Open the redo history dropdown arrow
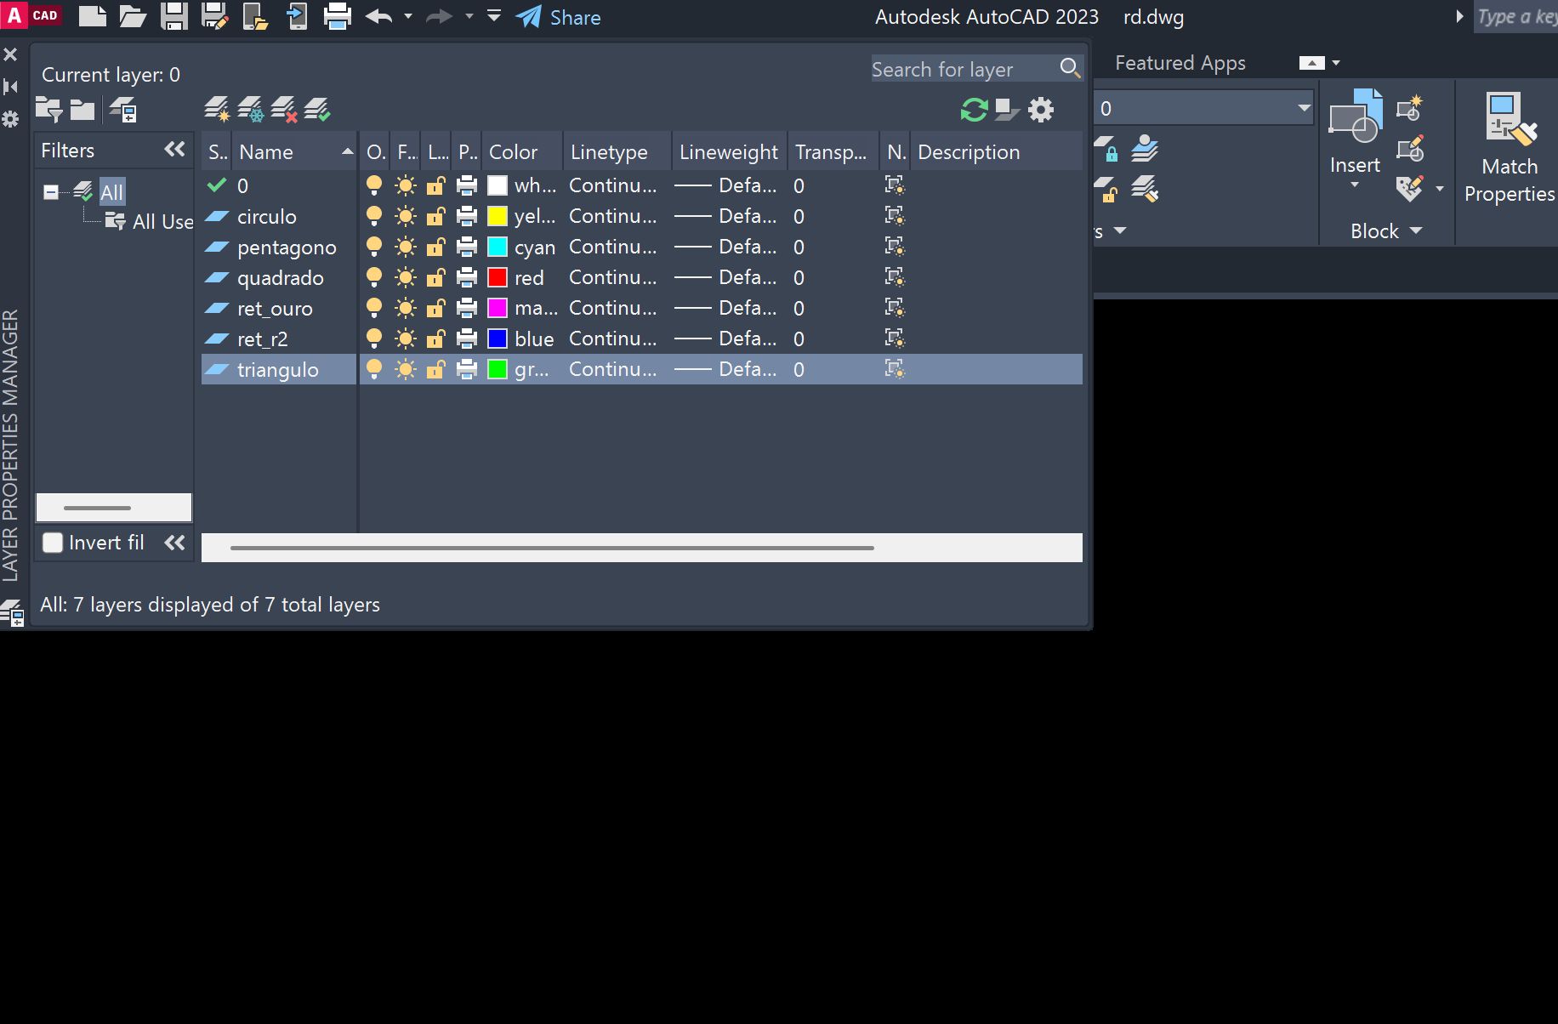This screenshot has width=1558, height=1024. coord(469,16)
